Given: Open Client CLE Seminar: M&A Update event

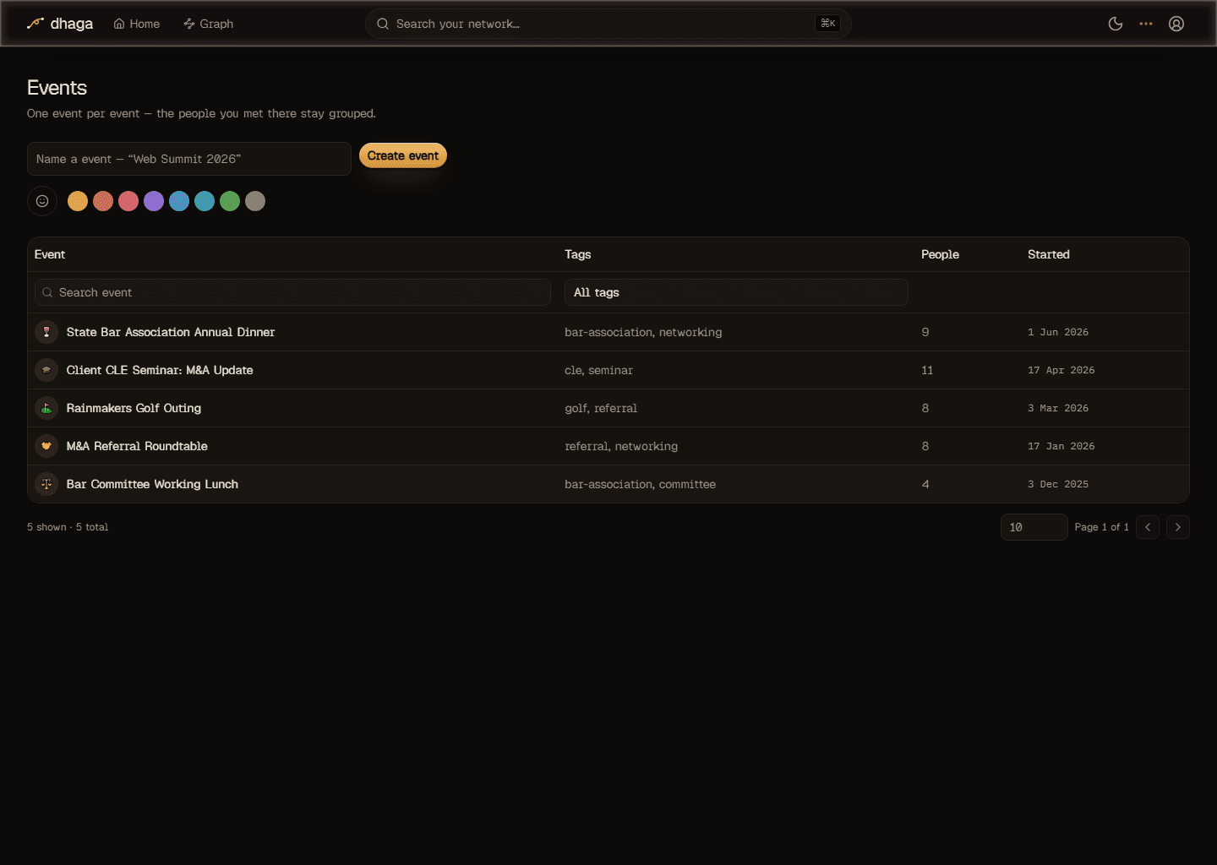Looking at the screenshot, I should coord(160,370).
